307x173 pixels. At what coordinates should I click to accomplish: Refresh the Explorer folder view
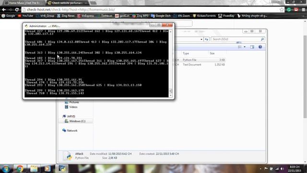click(206, 39)
